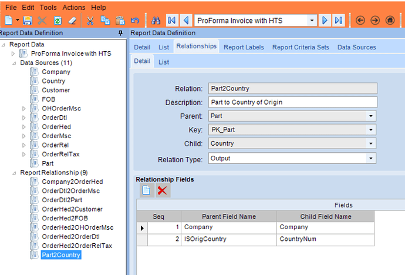Select row 1 via its row-selector arrow
Viewport: 405px width, 275px height.
(142, 228)
